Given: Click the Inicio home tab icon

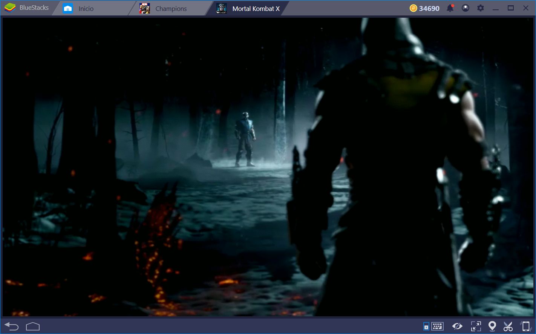Looking at the screenshot, I should (68, 8).
